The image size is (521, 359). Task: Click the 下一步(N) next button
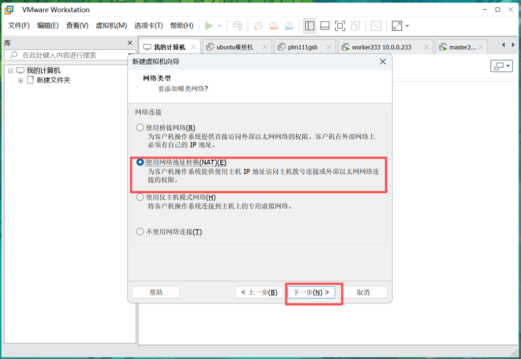[x=311, y=292]
